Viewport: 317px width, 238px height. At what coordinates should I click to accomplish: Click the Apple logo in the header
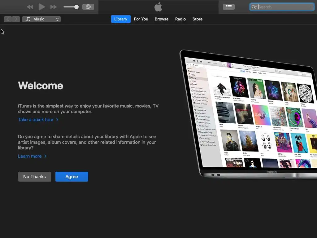pyautogui.click(x=158, y=7)
